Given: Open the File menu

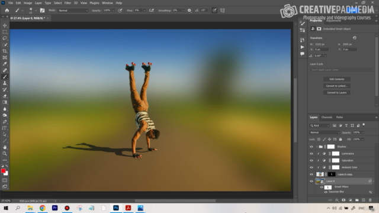Looking at the screenshot, I should click(11, 3).
